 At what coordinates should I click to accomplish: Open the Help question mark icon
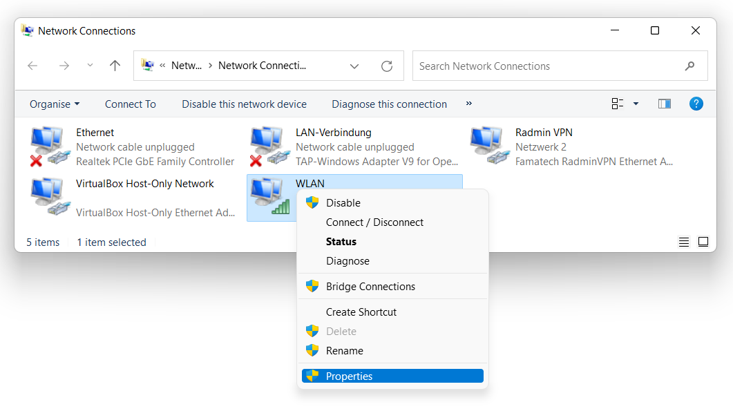(696, 104)
